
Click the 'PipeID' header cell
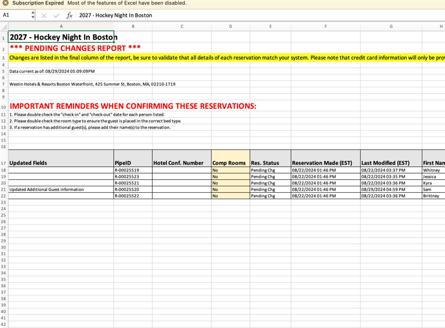point(133,159)
